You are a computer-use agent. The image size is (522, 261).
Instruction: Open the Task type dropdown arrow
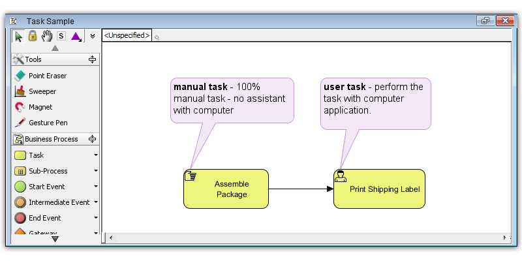[x=96, y=155]
